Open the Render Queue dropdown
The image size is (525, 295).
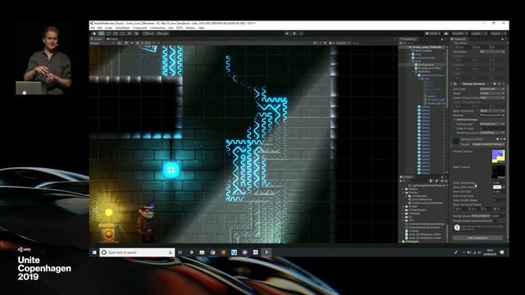[x=481, y=216]
